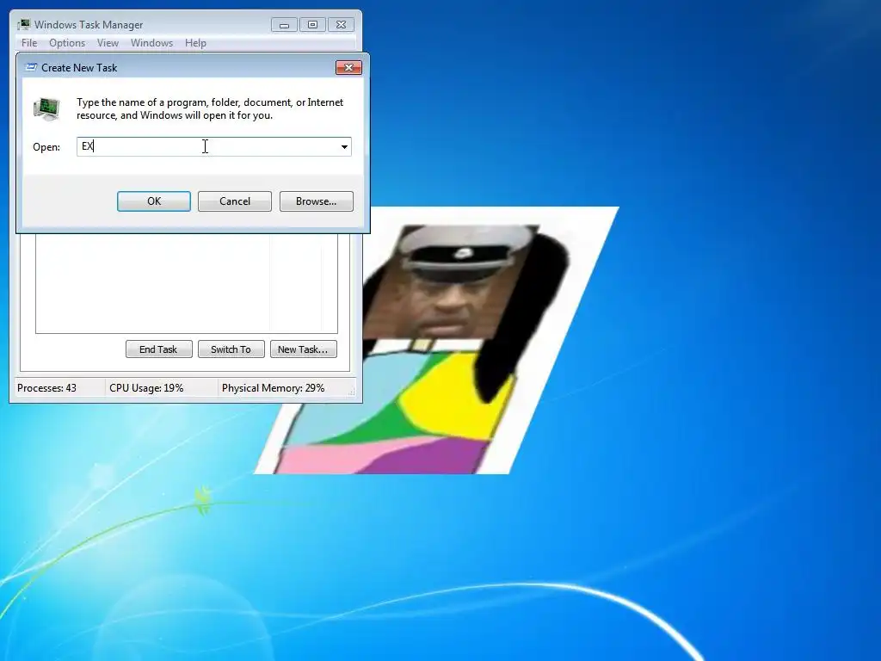Open Browse... to locate a program

(x=316, y=201)
